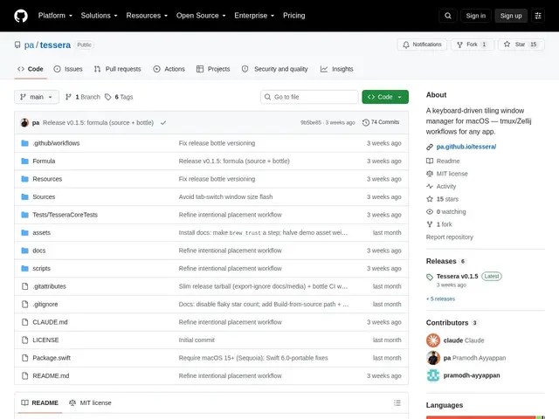Switch to the Insights tab
The height and width of the screenshot is (419, 559).
(337, 69)
